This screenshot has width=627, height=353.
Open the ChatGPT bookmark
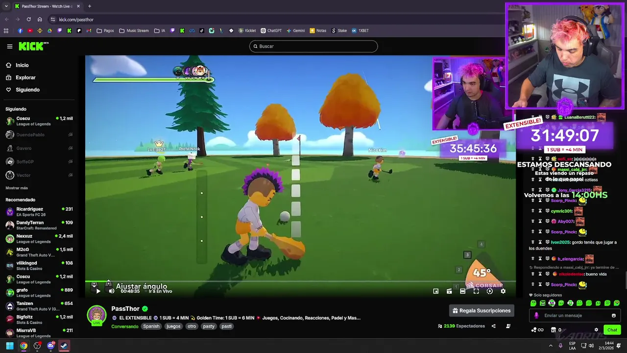click(271, 30)
